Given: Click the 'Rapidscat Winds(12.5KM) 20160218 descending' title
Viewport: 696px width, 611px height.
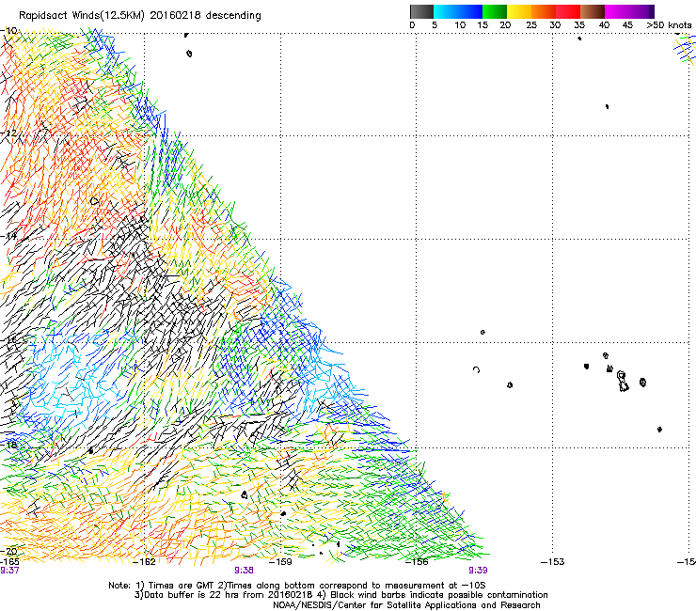Looking at the screenshot, I should tap(140, 15).
